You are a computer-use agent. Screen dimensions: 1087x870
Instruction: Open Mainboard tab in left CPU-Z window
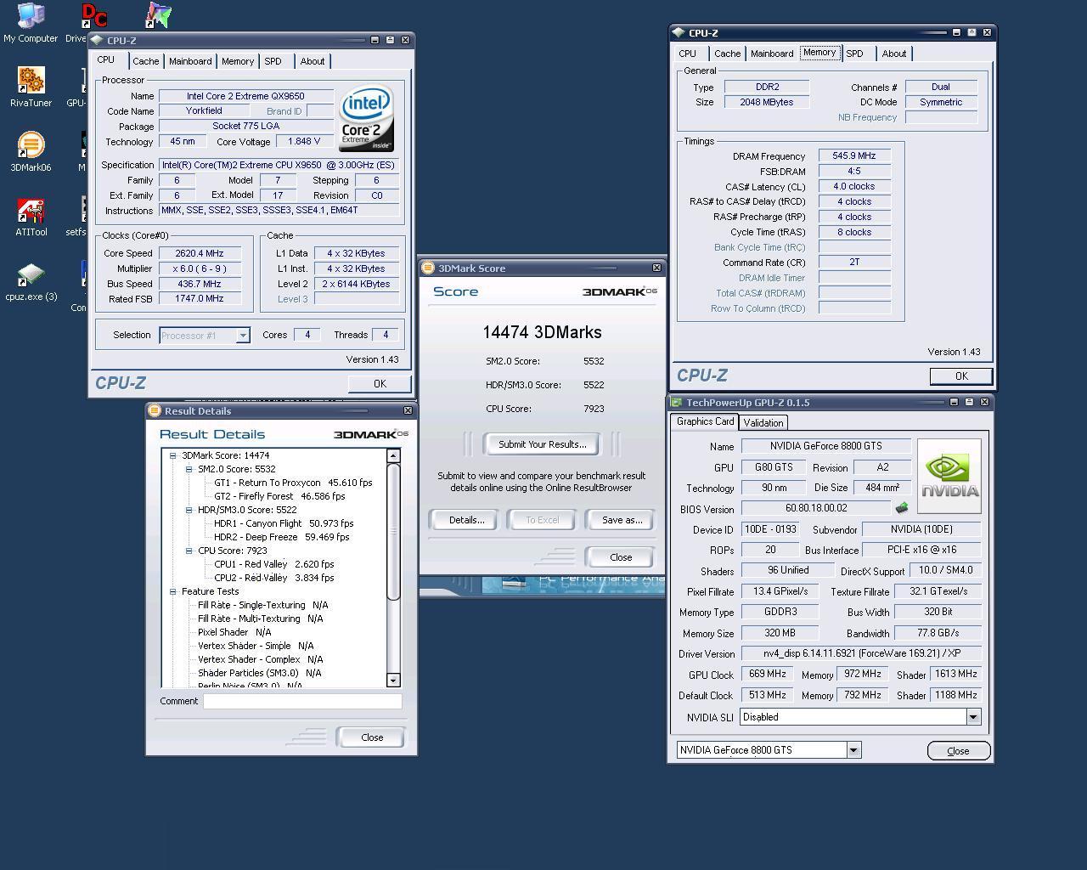pyautogui.click(x=190, y=61)
